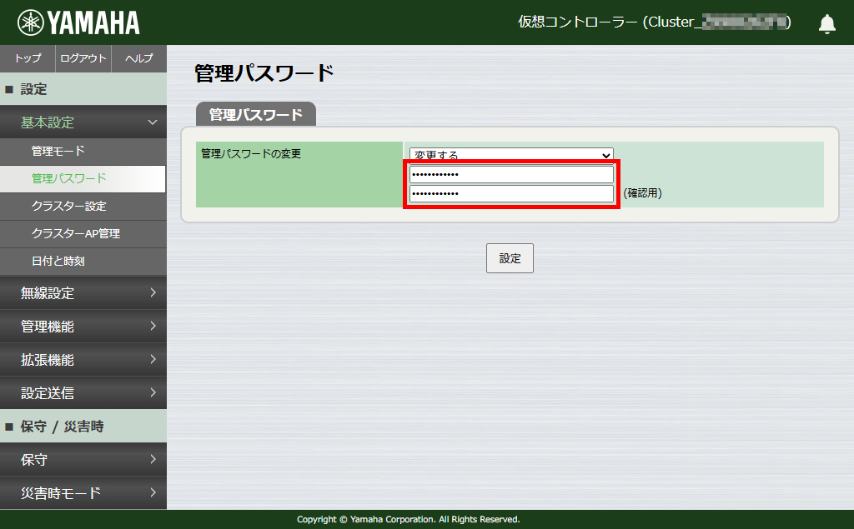Click the new password input field
Viewport: 854px width, 529px height.
coord(511,174)
